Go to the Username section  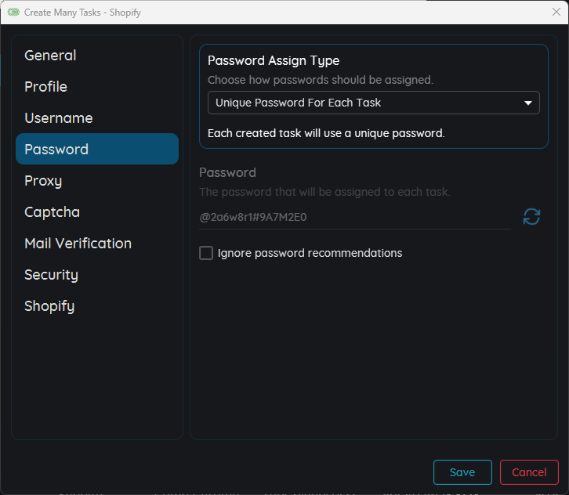58,118
